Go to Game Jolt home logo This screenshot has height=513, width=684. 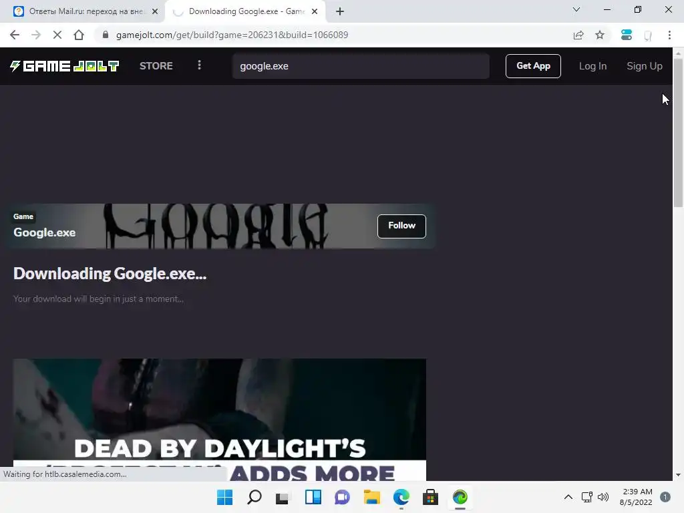tap(65, 66)
